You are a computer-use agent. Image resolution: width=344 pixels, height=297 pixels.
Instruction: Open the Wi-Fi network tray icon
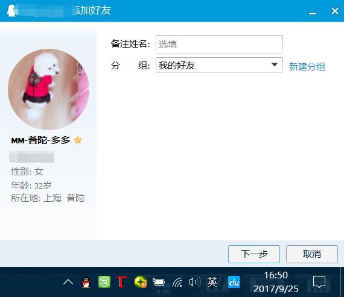(177, 282)
